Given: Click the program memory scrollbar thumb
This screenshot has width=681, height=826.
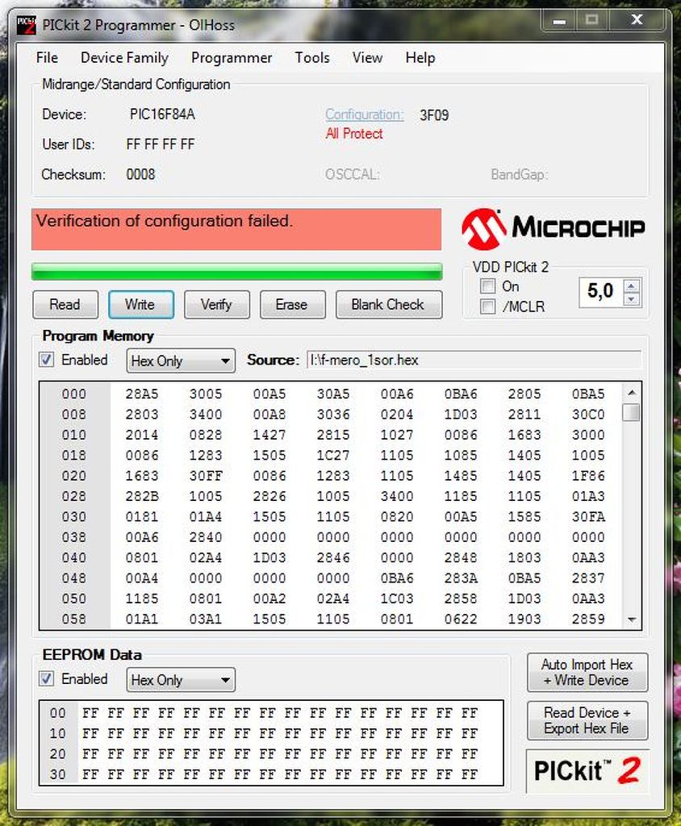Looking at the screenshot, I should click(632, 412).
